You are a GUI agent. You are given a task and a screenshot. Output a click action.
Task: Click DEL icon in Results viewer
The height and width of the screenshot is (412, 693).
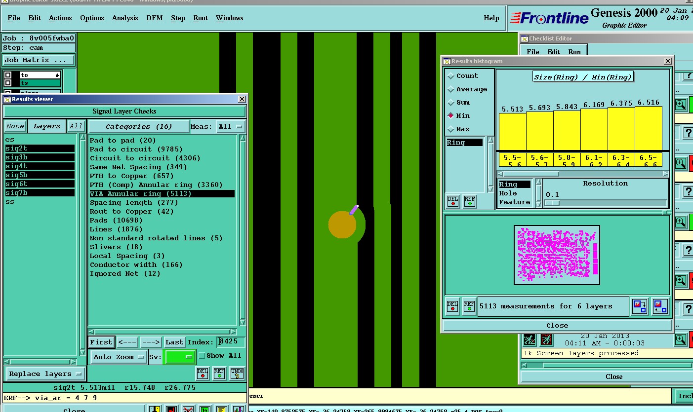[203, 374]
